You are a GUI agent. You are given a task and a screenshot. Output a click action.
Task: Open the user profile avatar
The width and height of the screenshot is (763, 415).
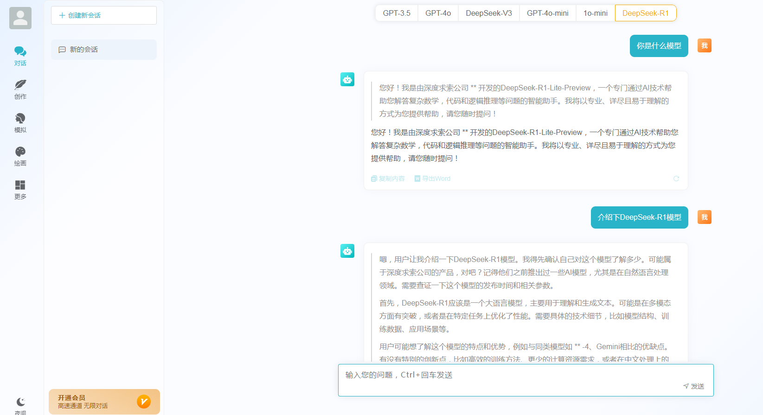tap(20, 18)
